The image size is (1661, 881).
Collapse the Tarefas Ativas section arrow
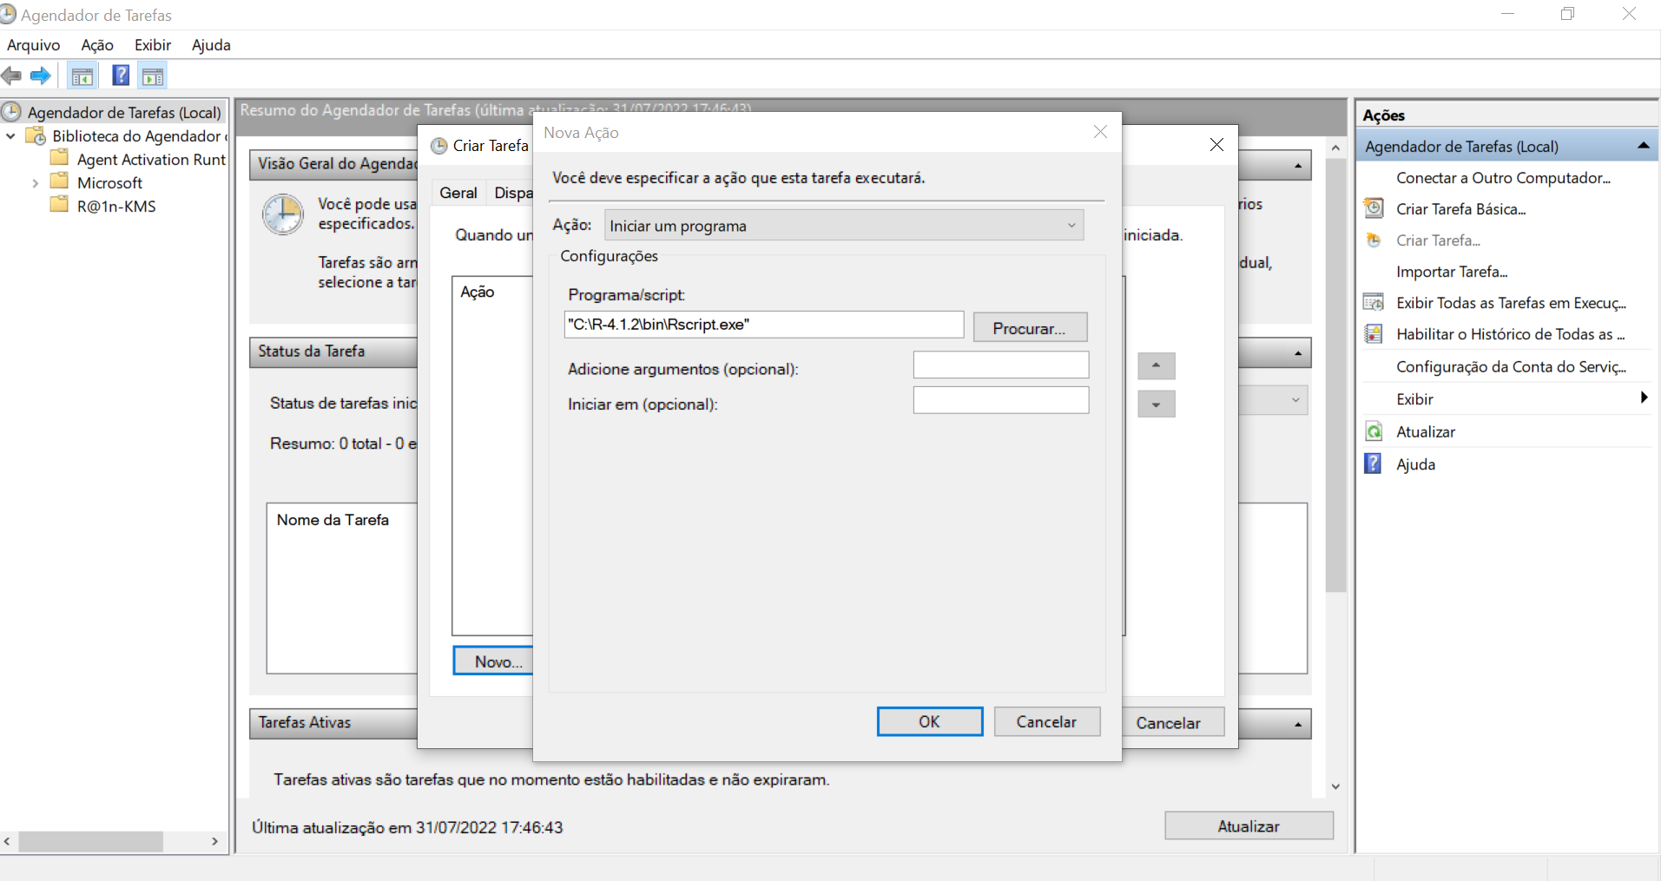(1298, 724)
